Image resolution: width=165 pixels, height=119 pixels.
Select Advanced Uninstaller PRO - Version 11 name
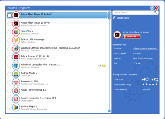(x=40, y=65)
